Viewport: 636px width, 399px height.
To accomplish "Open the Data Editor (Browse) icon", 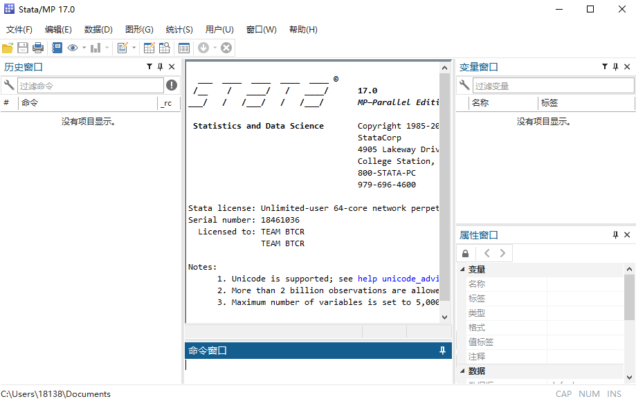I will (165, 48).
